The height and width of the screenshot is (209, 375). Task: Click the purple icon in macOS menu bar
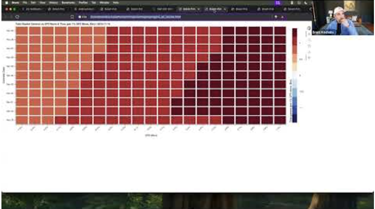click(277, 3)
